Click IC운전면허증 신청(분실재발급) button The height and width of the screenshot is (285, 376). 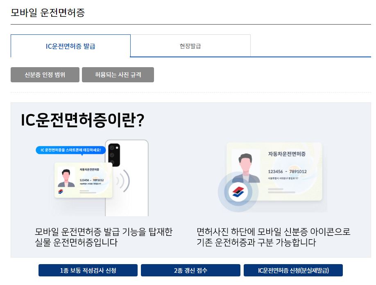click(293, 270)
